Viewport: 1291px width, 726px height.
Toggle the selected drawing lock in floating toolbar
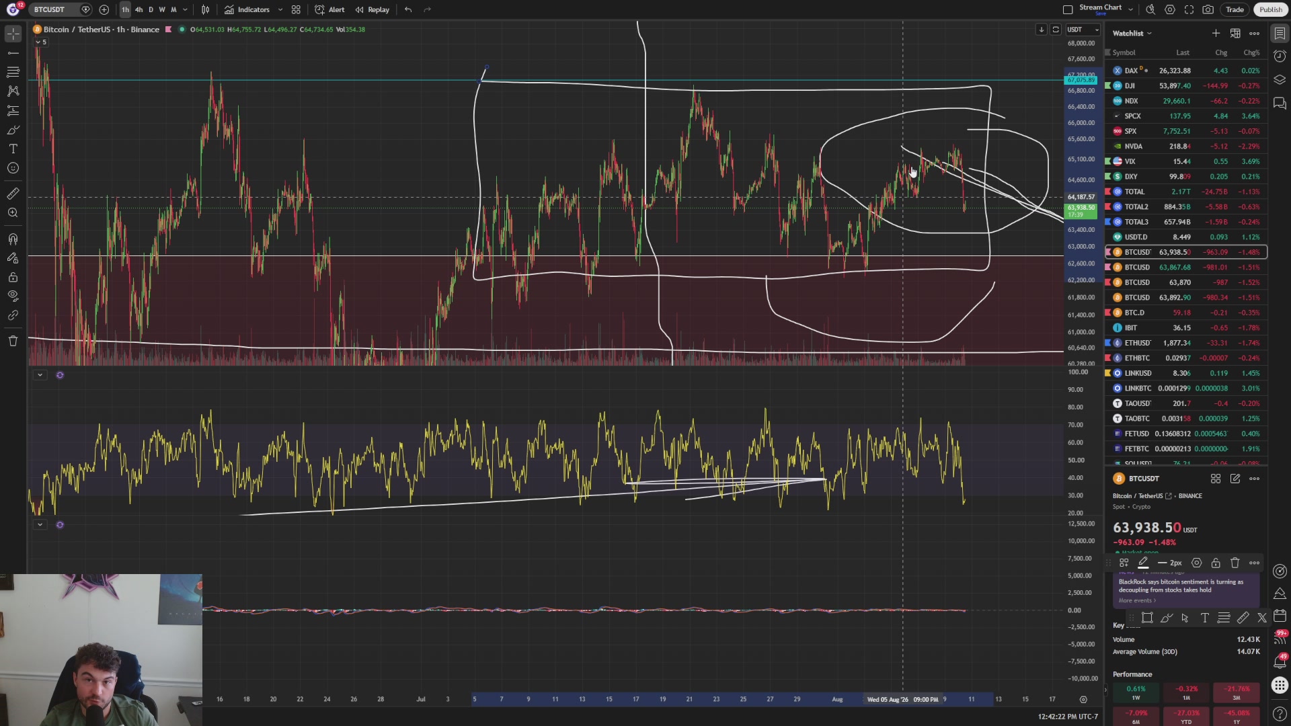pyautogui.click(x=1216, y=563)
